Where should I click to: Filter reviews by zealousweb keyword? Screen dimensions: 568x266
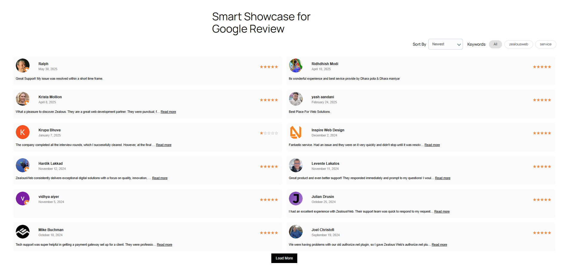(x=518, y=44)
